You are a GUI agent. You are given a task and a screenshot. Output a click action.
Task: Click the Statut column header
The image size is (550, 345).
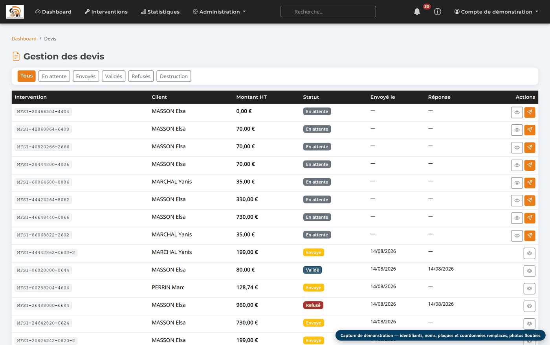[x=311, y=97]
